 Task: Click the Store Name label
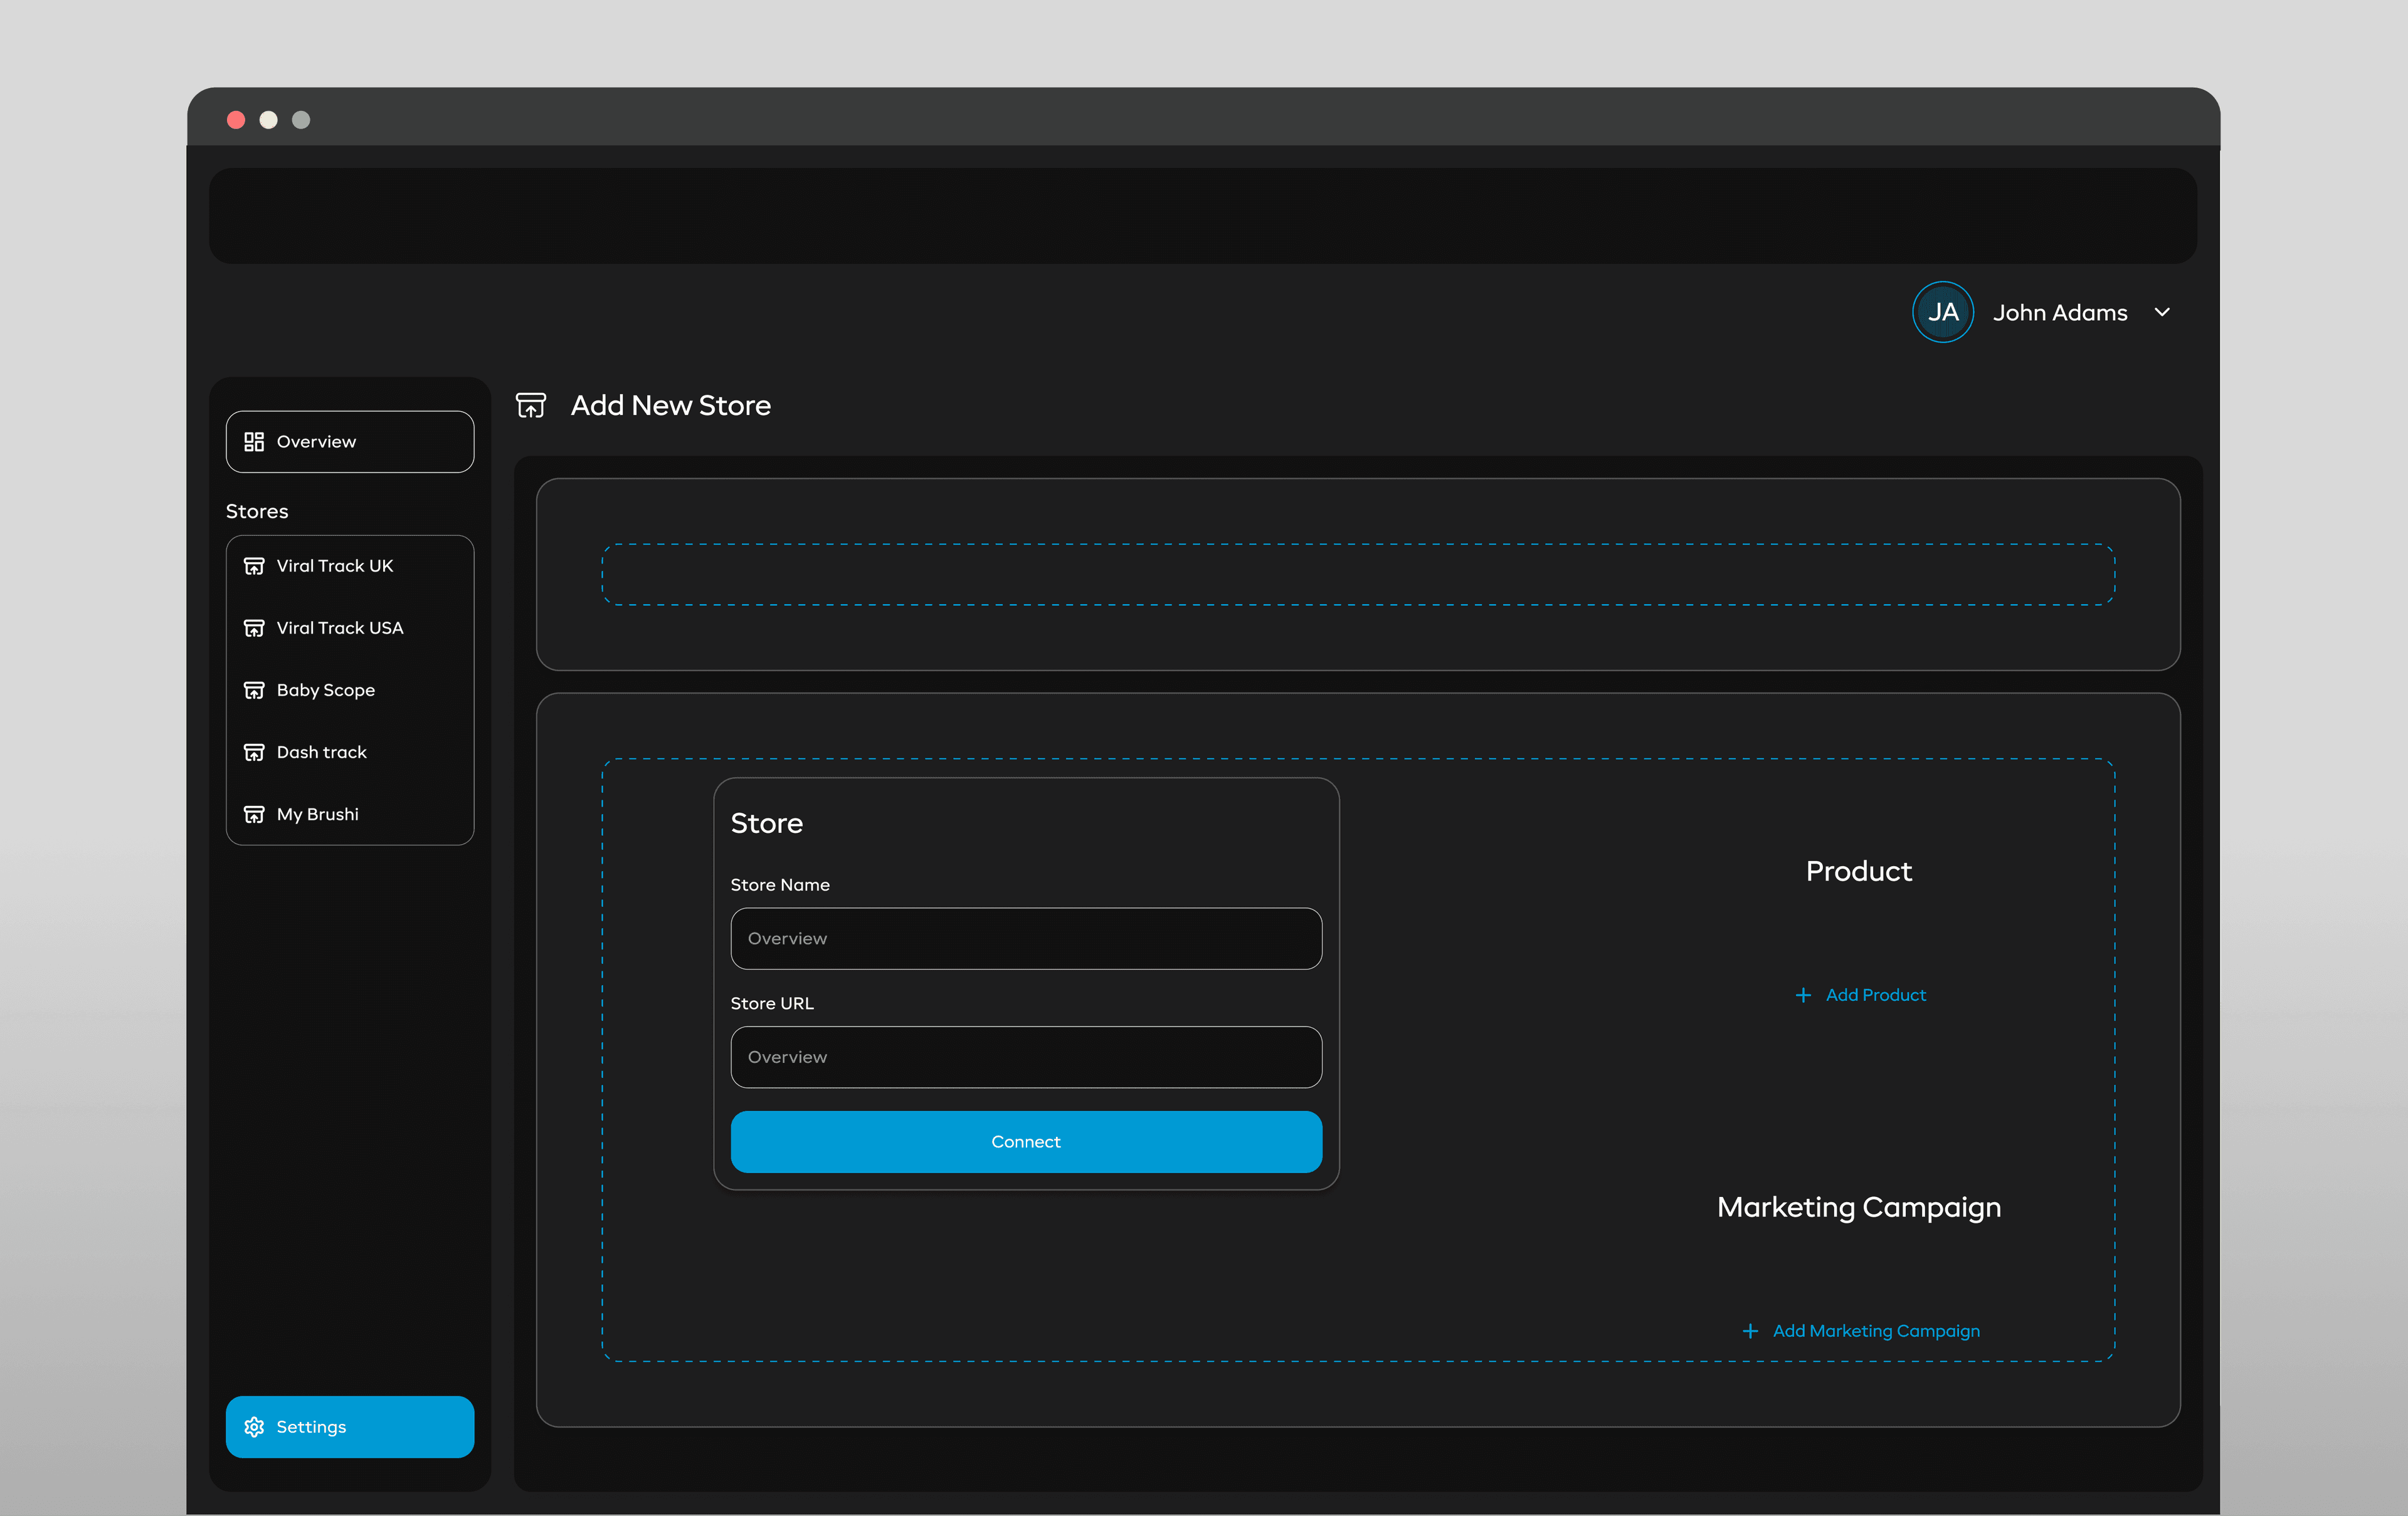click(780, 884)
